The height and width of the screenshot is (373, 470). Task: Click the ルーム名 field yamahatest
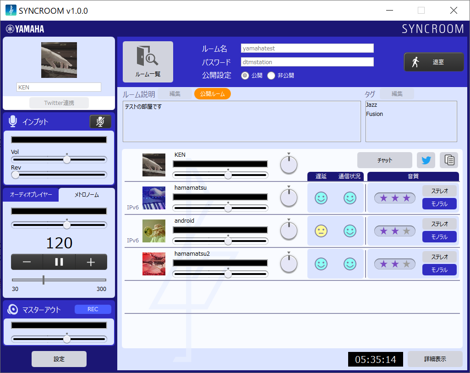point(307,48)
